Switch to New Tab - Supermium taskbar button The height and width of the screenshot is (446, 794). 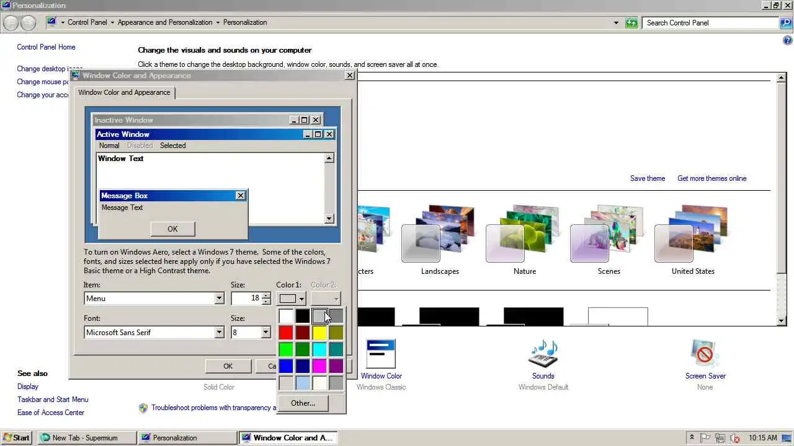pyautogui.click(x=87, y=437)
